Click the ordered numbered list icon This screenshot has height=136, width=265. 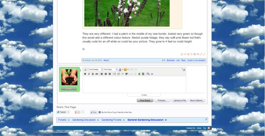[119, 74]
